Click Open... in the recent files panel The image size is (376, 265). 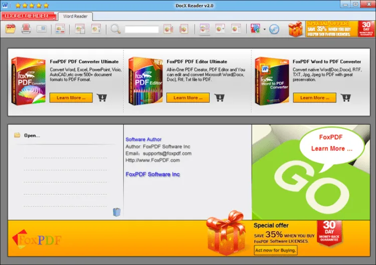pos(32,136)
